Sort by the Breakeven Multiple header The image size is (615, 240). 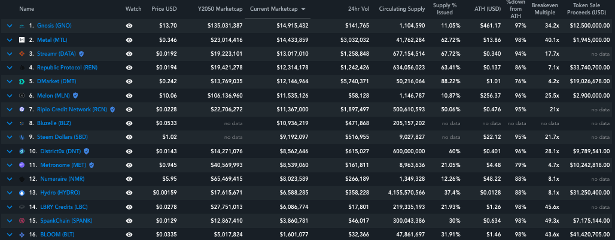click(x=545, y=8)
